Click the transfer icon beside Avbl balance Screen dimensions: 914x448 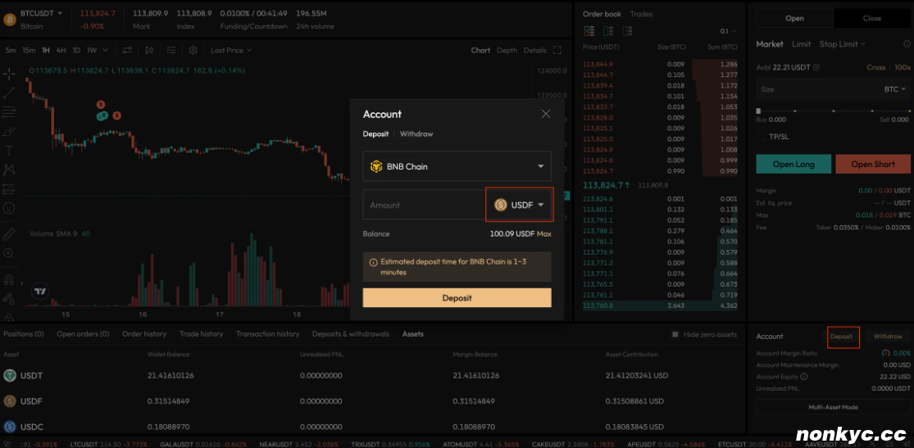(816, 68)
